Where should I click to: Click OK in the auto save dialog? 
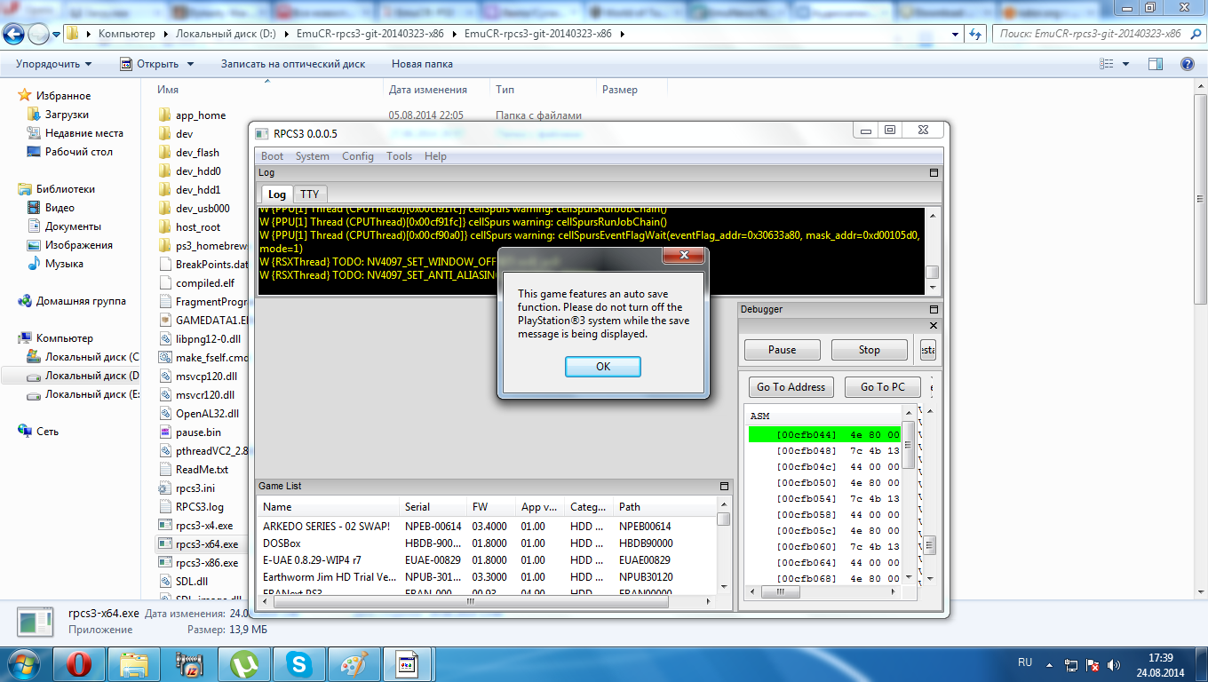[602, 367]
